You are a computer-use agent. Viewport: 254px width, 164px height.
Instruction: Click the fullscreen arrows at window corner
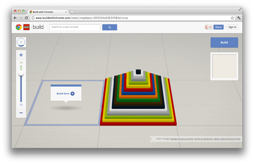pos(240,9)
